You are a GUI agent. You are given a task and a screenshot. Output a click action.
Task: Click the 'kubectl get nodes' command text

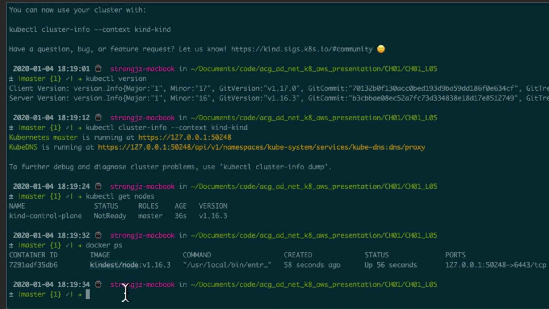pos(120,196)
